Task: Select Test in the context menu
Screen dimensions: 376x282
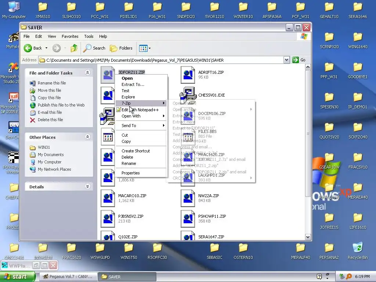Action: click(141, 91)
